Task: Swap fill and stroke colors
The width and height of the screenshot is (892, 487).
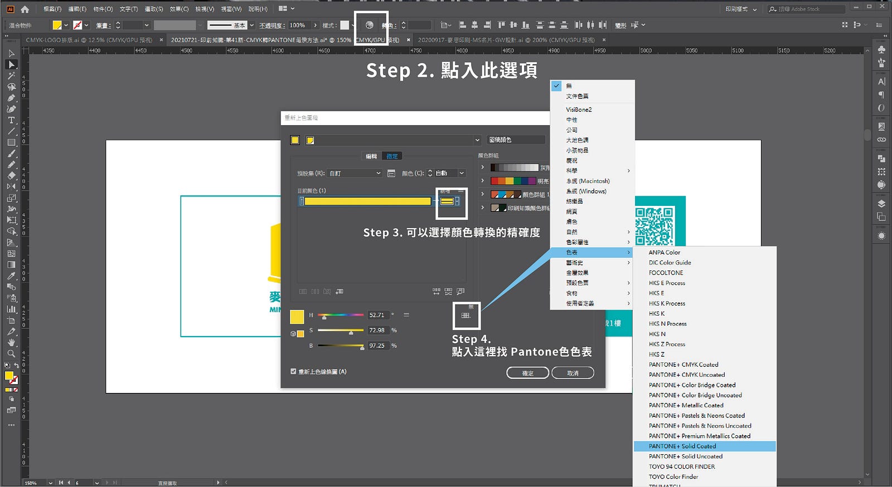Action: (16, 366)
